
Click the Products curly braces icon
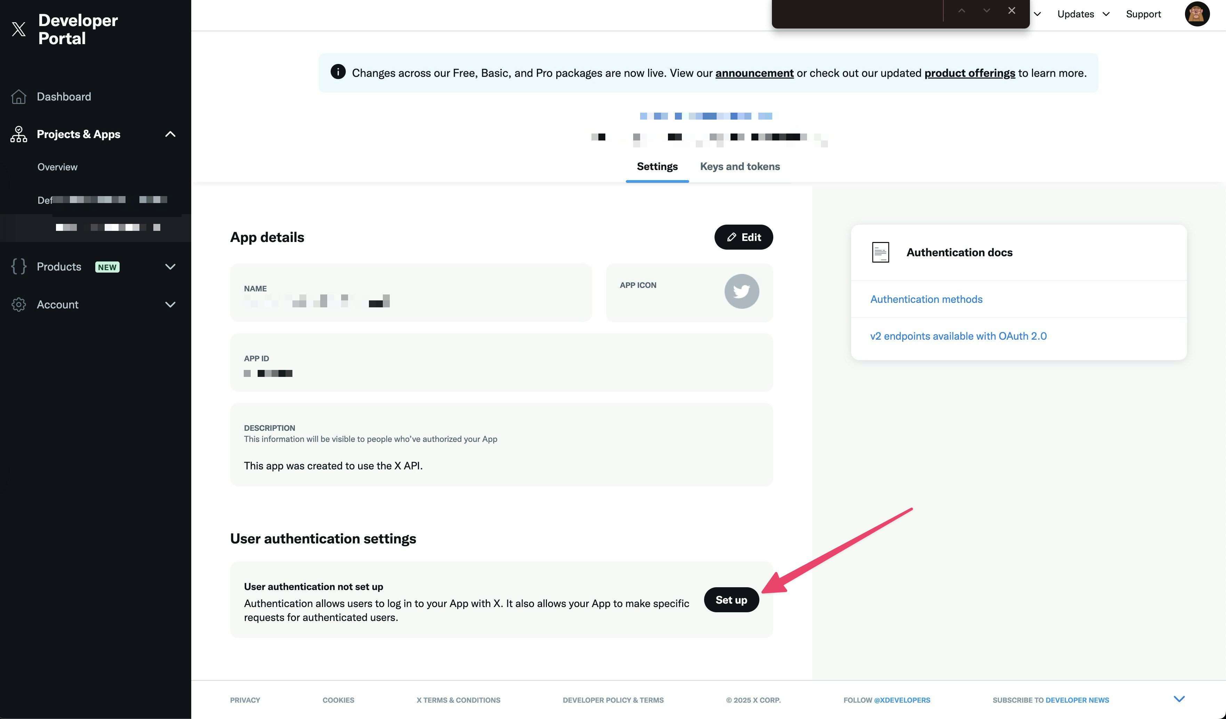click(x=18, y=267)
